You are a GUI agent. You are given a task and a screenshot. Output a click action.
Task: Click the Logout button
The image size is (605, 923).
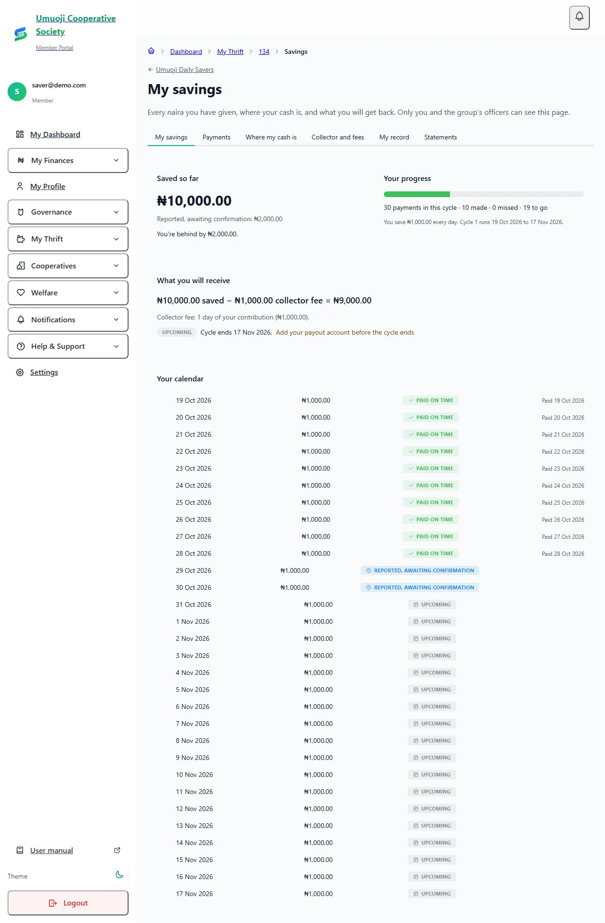click(68, 903)
